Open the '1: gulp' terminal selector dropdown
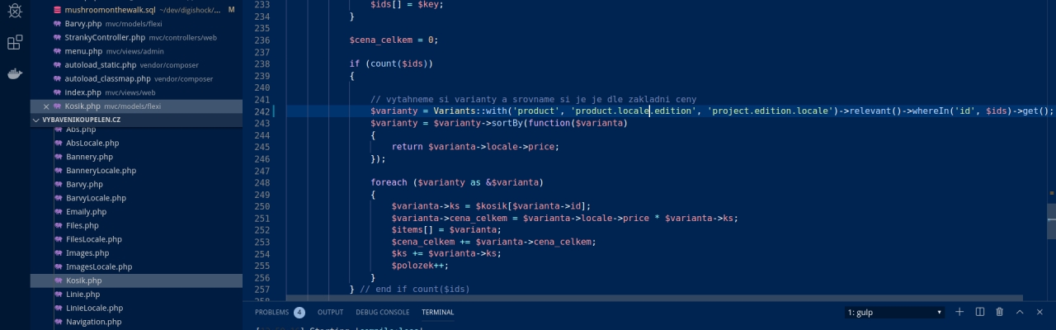The width and height of the screenshot is (1056, 330). click(x=895, y=313)
